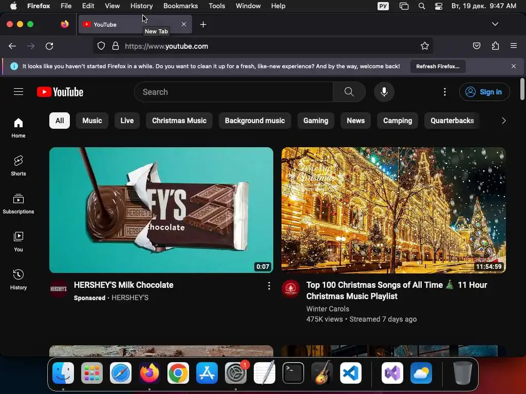Open the Tools menu
Image resolution: width=526 pixels, height=394 pixels.
[x=217, y=6]
